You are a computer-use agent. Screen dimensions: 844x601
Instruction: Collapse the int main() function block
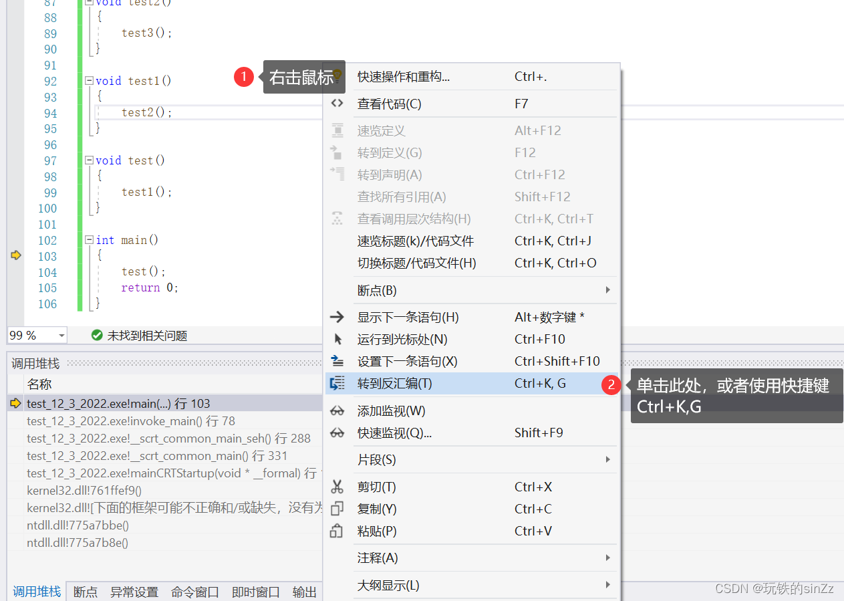90,239
